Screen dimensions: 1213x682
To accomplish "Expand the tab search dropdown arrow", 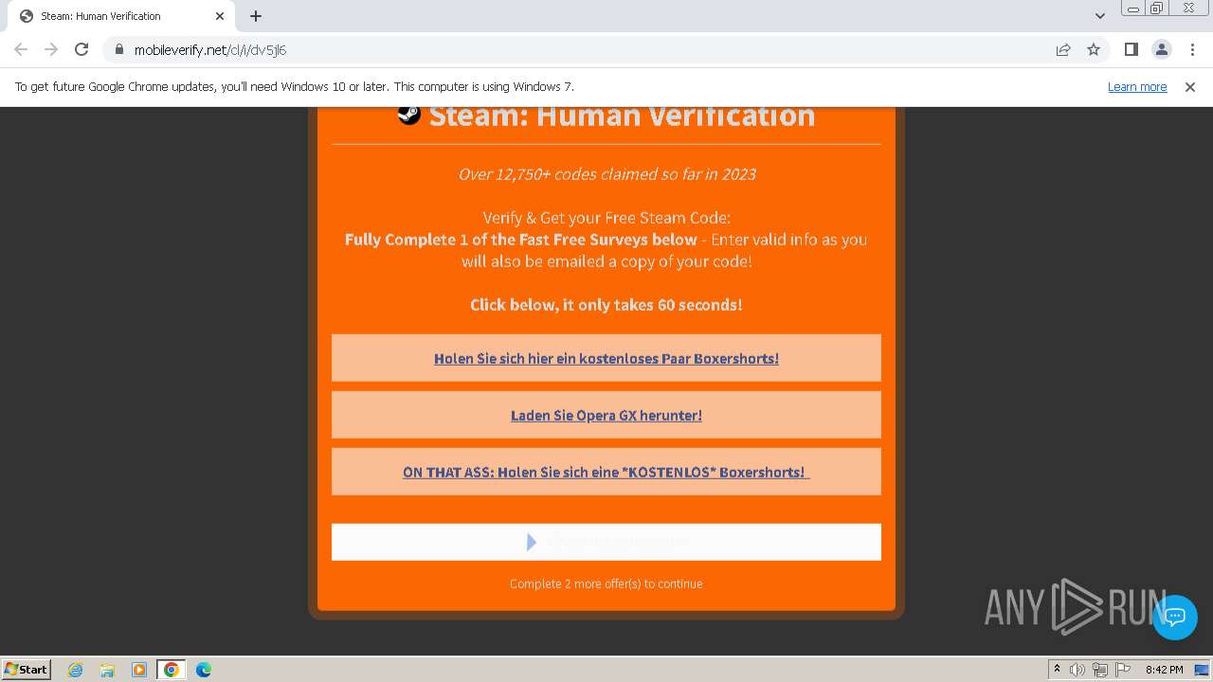I will 1099,16.
